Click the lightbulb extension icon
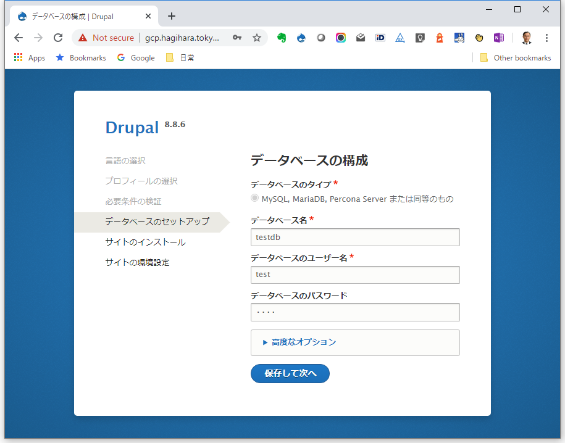Viewport: 565px width, 443px height. (x=420, y=38)
